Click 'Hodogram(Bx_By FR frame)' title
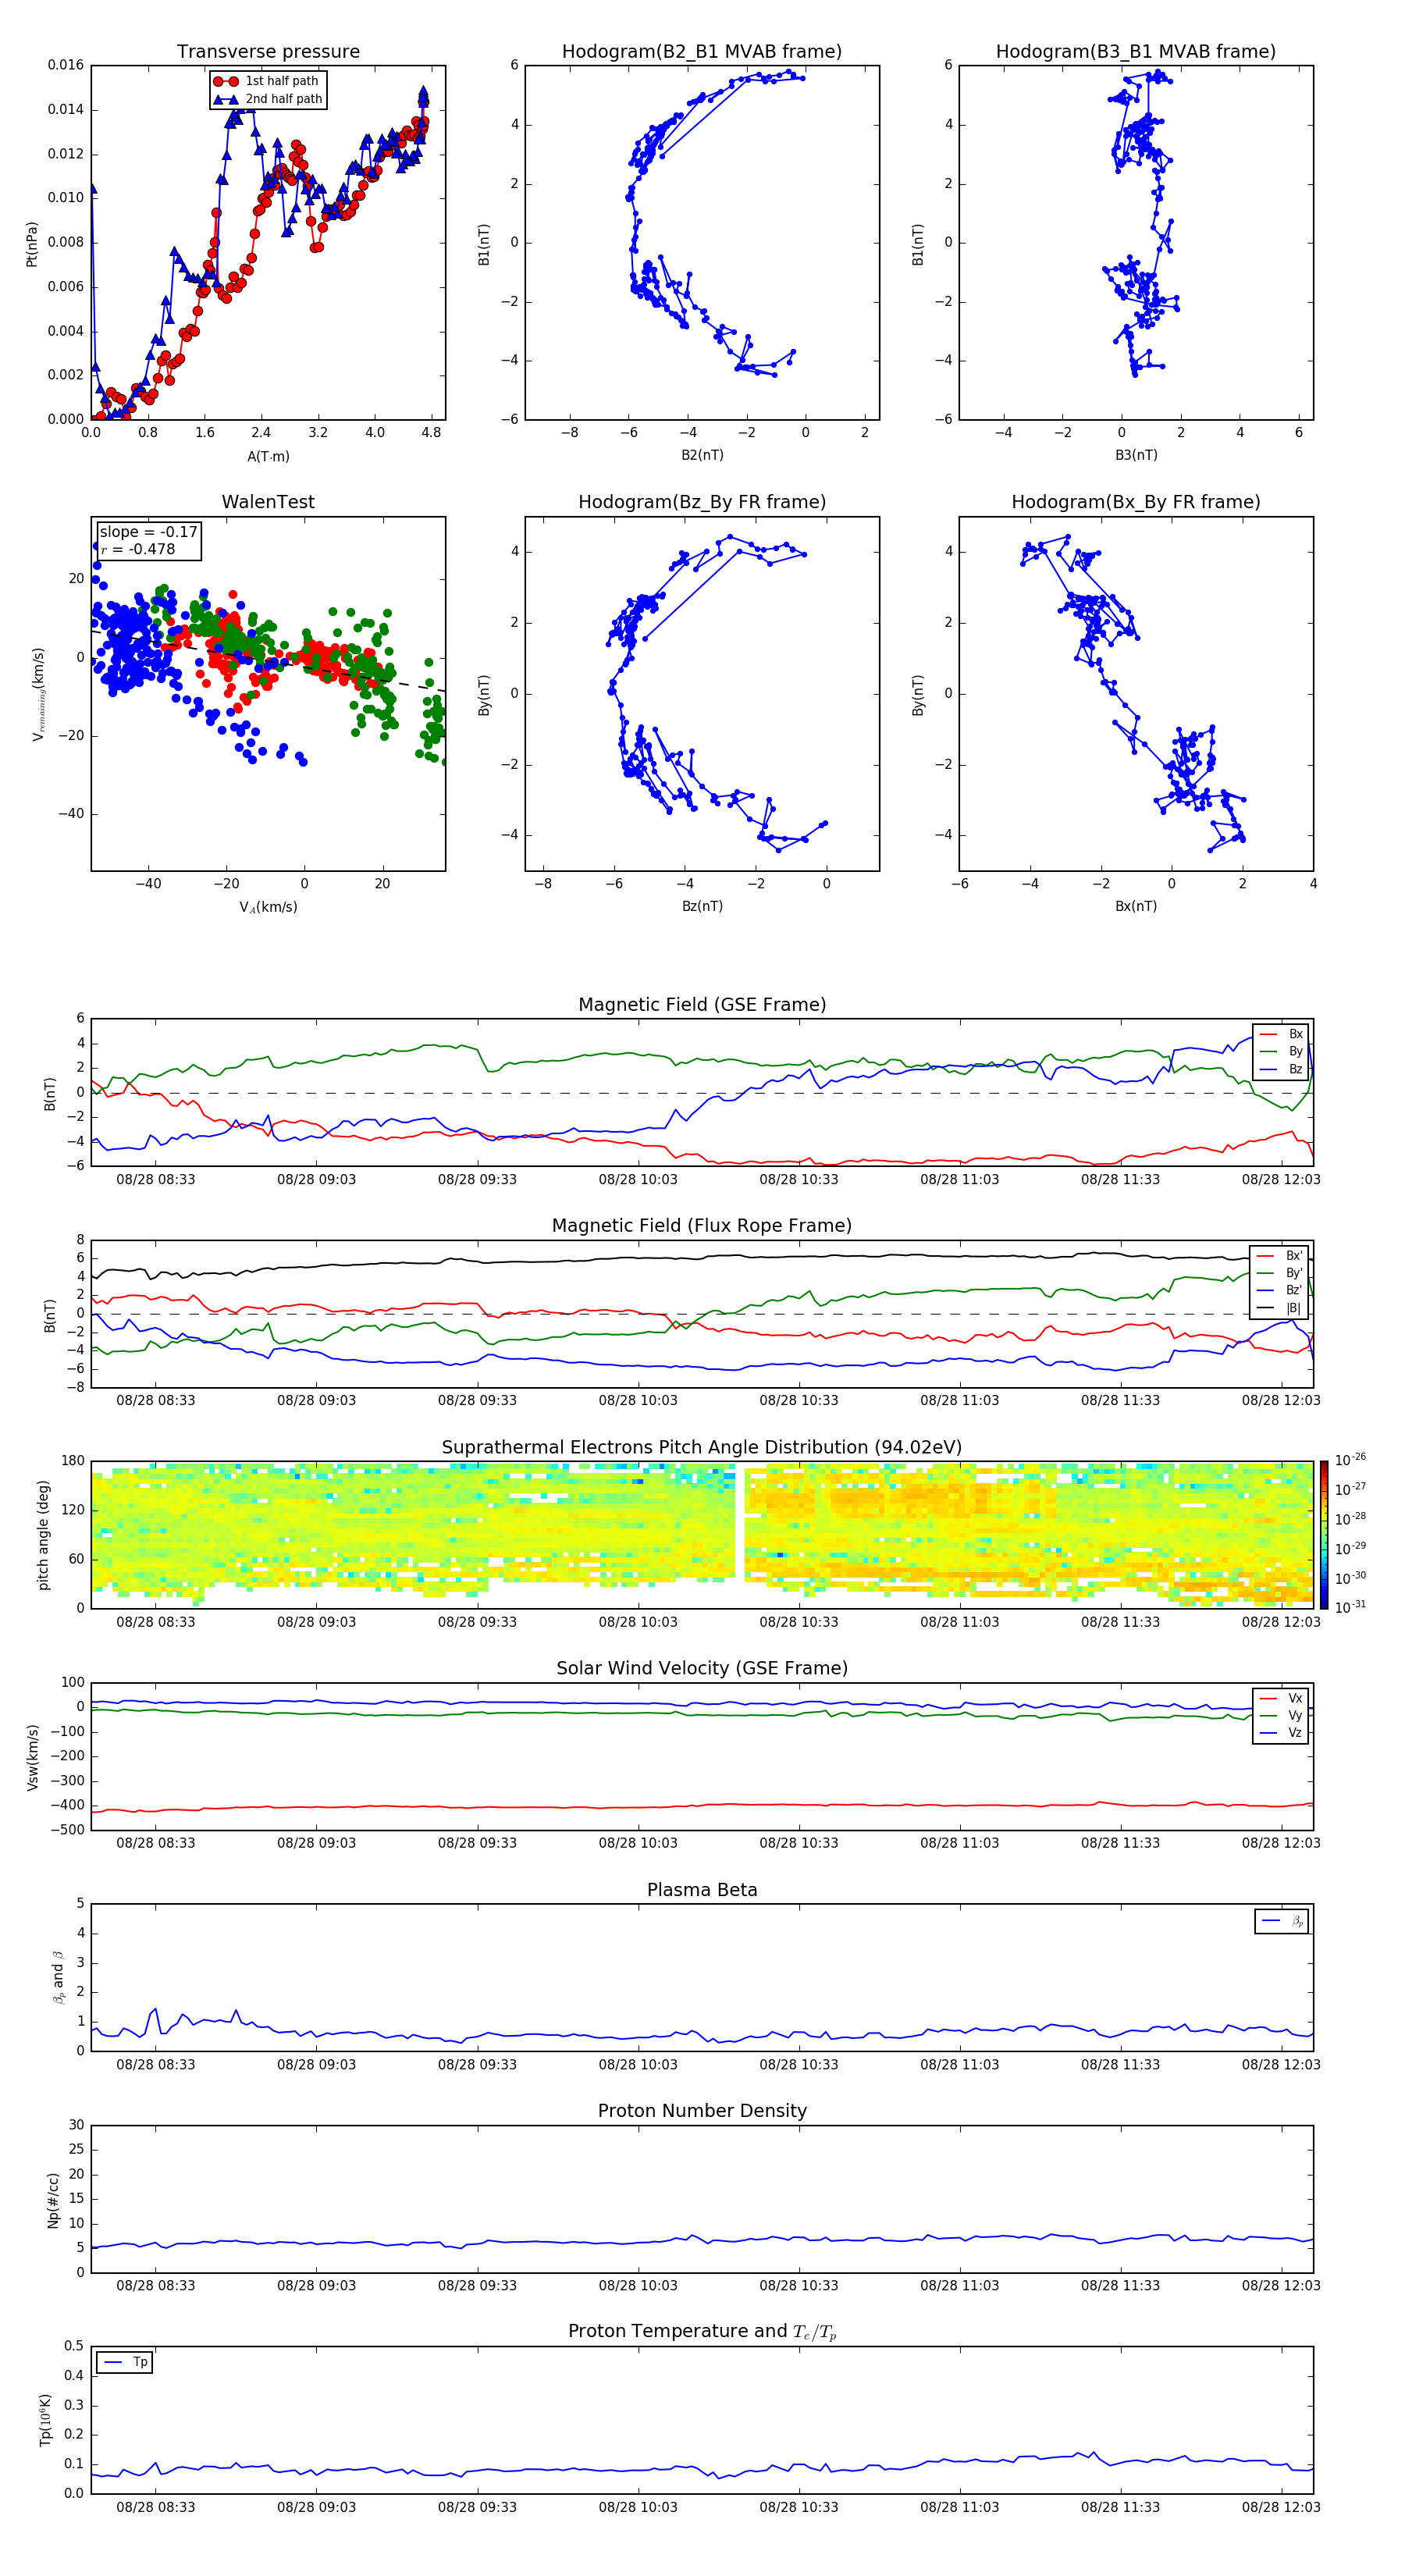This screenshot has height=2576, width=1405. (x=1136, y=502)
